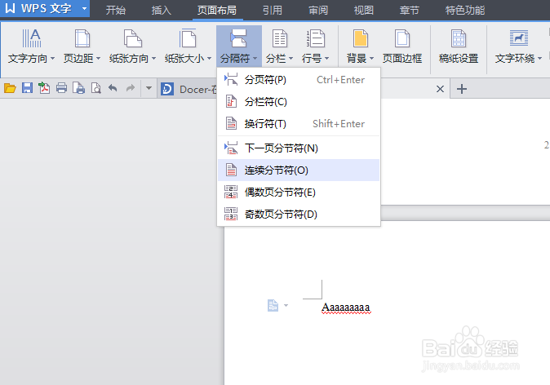Open the quick access toolbar customize arrow

click(x=149, y=88)
